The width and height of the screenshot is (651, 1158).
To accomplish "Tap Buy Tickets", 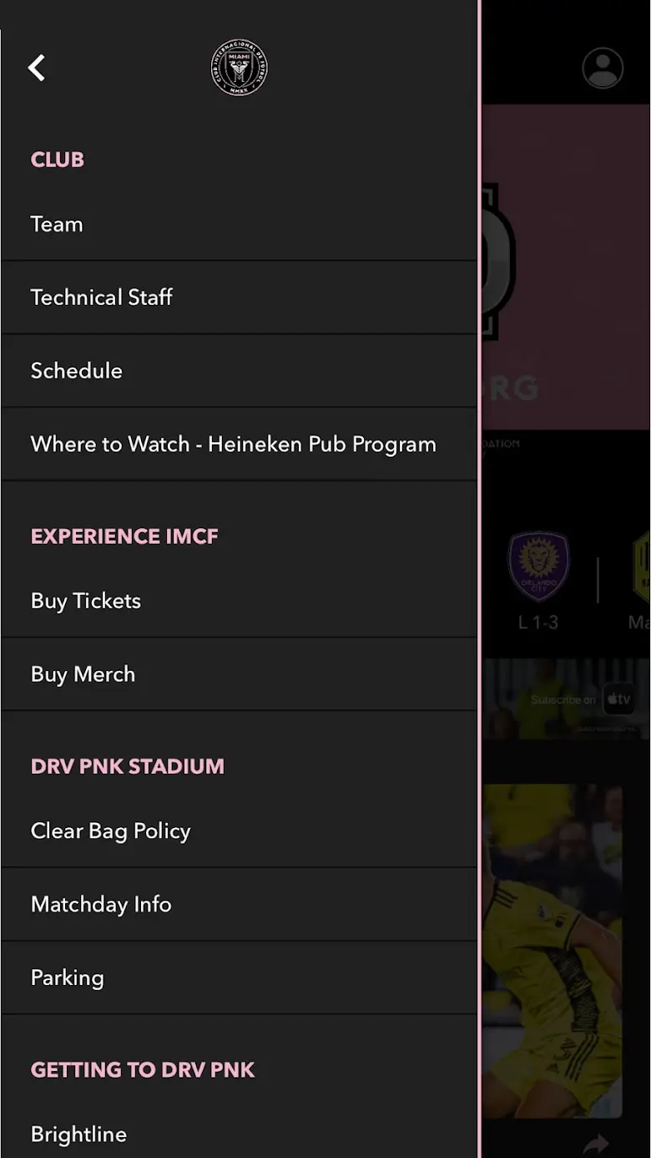I will (239, 602).
